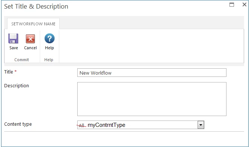Click the Description field label
249x147 pixels.
click(x=16, y=86)
